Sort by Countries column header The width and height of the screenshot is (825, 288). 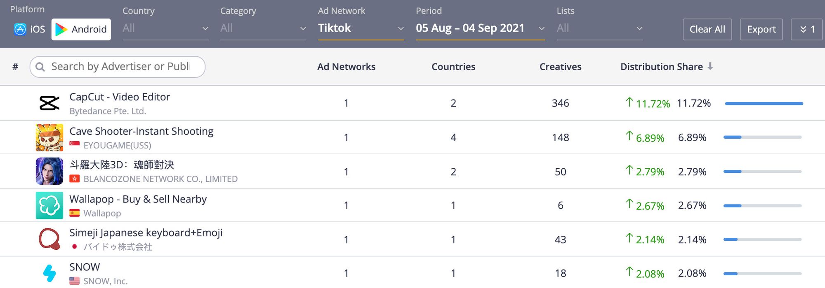(x=453, y=67)
